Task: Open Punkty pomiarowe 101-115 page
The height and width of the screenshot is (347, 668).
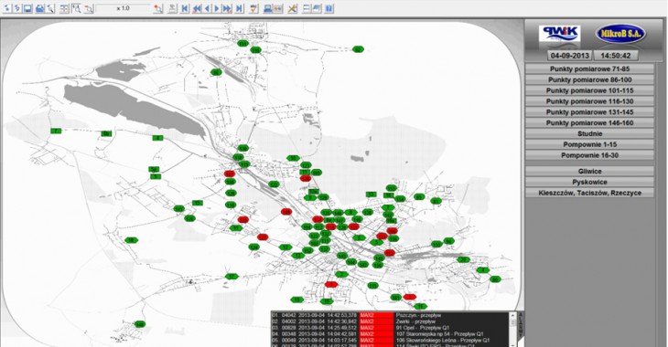Action: click(x=589, y=90)
